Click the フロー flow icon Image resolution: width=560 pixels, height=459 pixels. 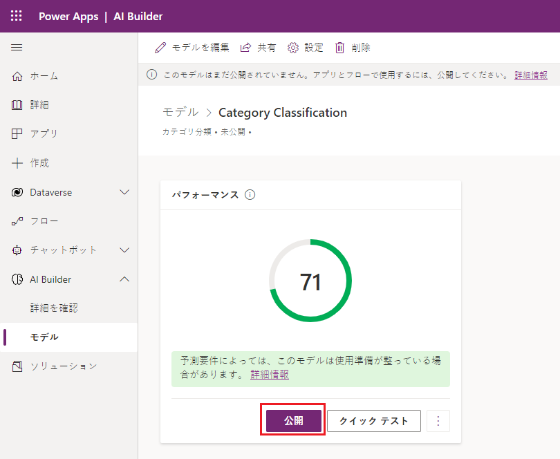point(17,221)
